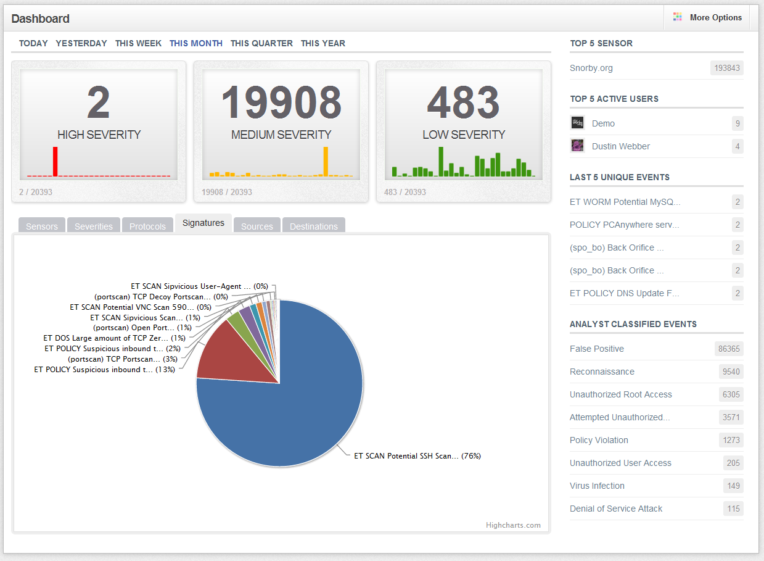Click Demo's count badge of 9
The height and width of the screenshot is (561, 764).
tap(737, 123)
